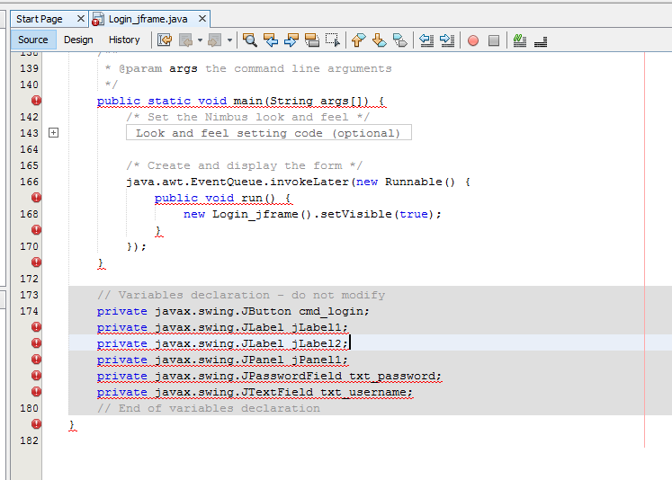
Task: Click the 'JTextField' type name
Action: (x=277, y=392)
